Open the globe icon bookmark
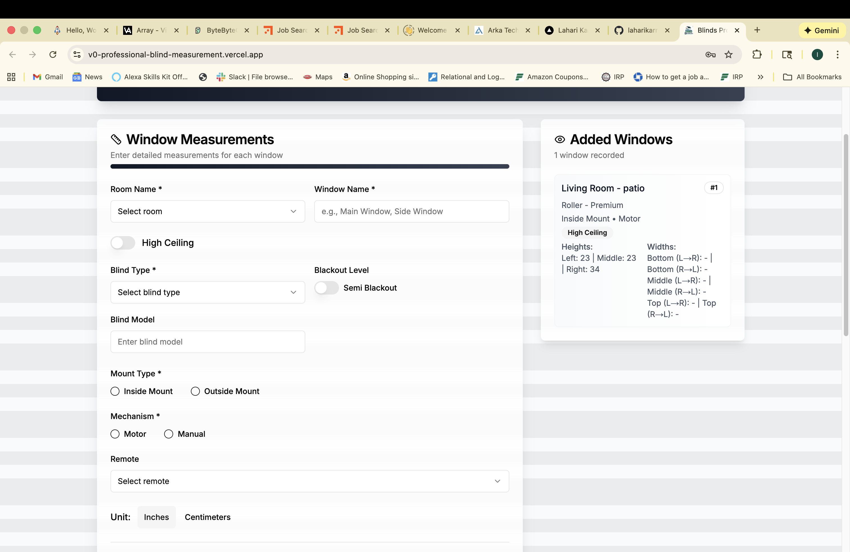 [x=203, y=77]
